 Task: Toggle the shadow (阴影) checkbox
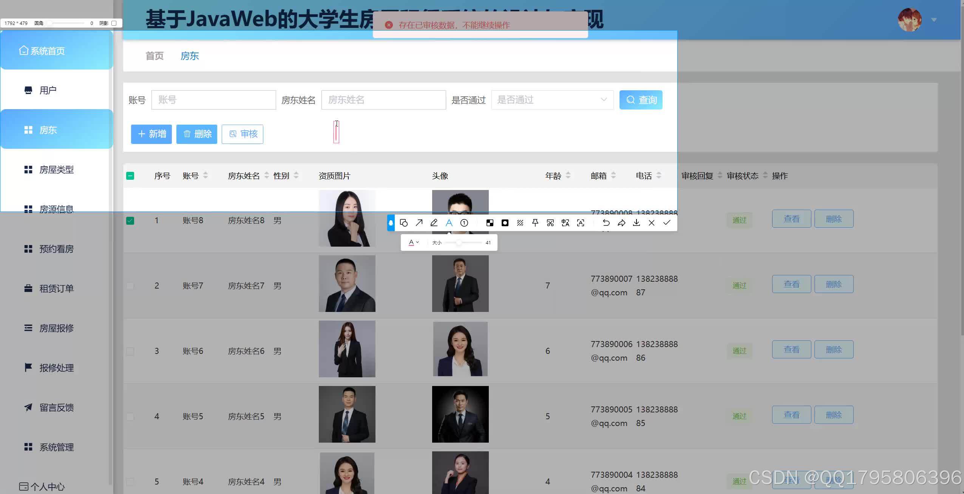[114, 23]
